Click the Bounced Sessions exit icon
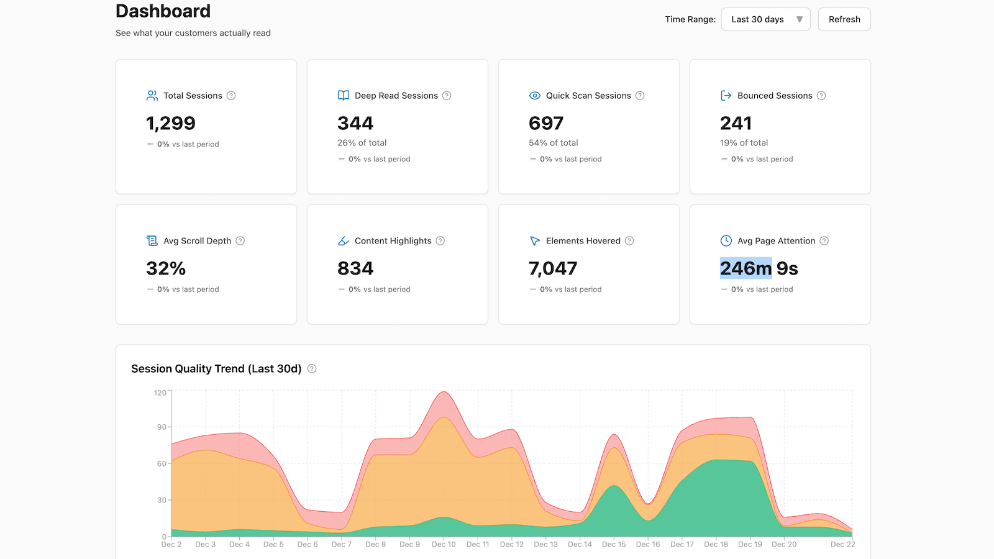The height and width of the screenshot is (559, 994). [726, 96]
